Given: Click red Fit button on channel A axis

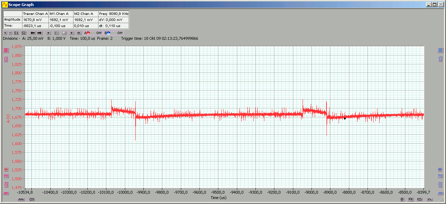Looking at the screenshot, I should pyautogui.click(x=6, y=176).
